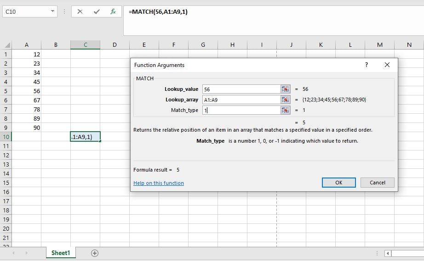Viewport: 424px width, 261px height.
Task: Switch to the Sheet1 tab
Action: 61,253
